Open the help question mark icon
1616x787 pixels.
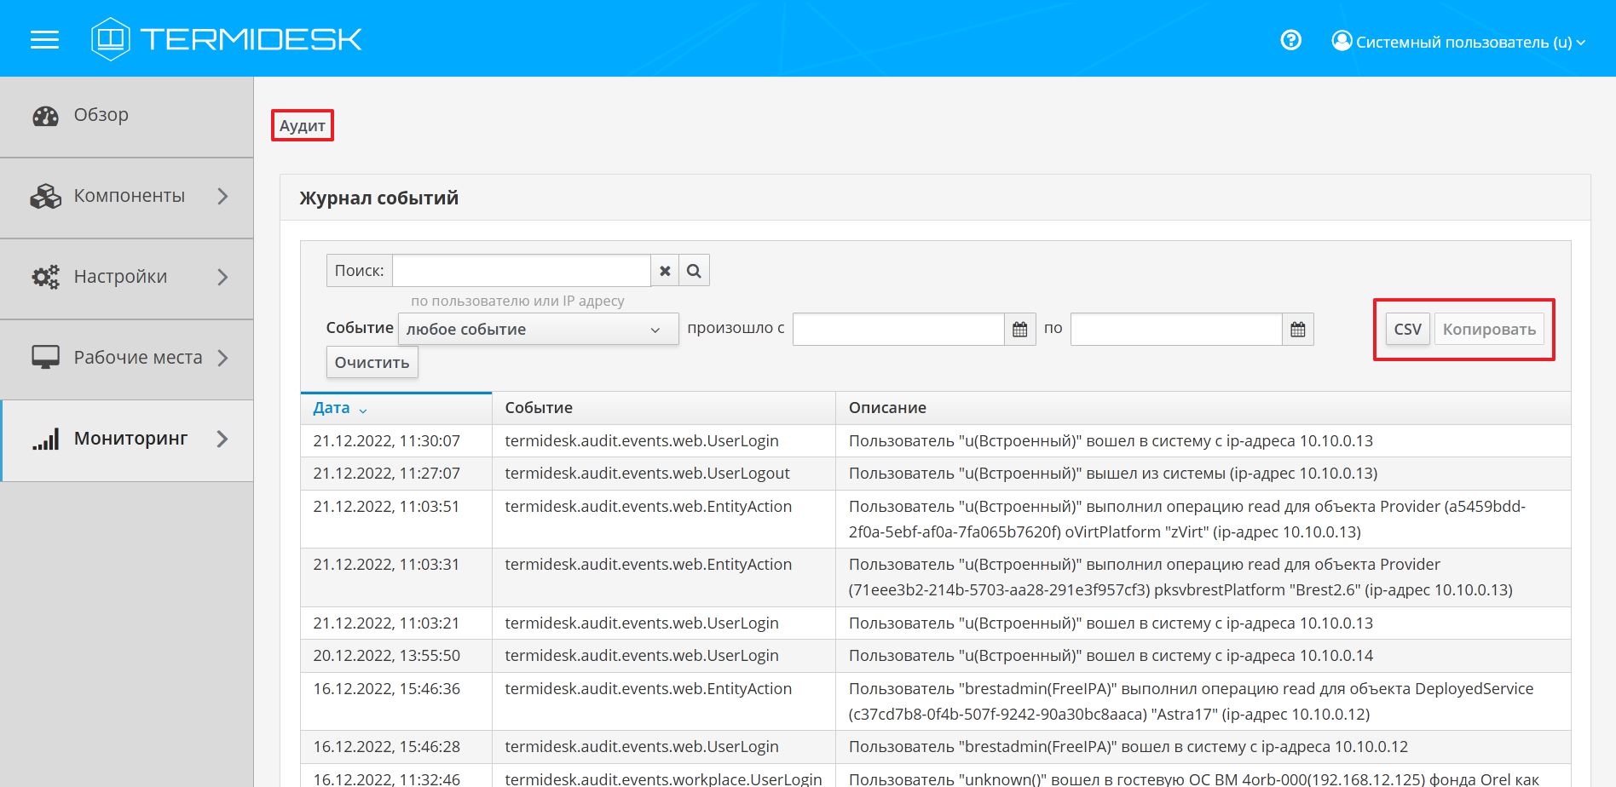[1290, 40]
